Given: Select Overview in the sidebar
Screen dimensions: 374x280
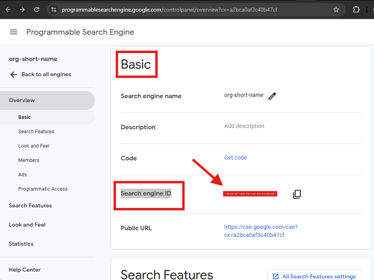Looking at the screenshot, I should tap(47, 101).
